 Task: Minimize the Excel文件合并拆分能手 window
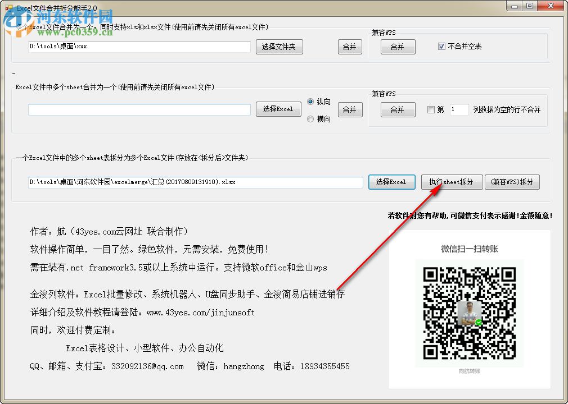click(515, 6)
